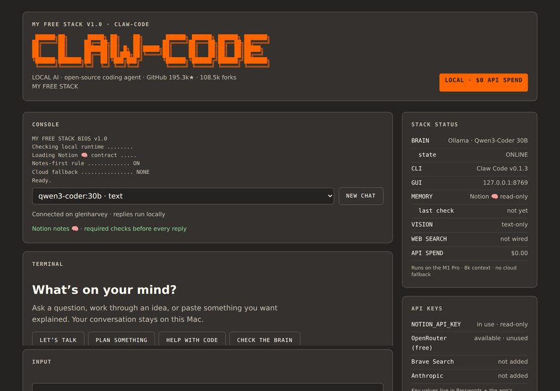560x391 pixels.
Task: Click the API SPEND $0.00 value
Action: click(x=519, y=253)
